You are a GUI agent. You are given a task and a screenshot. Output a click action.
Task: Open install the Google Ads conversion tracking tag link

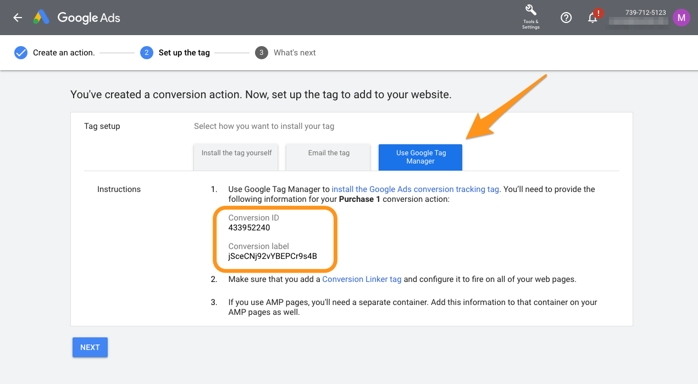click(416, 189)
